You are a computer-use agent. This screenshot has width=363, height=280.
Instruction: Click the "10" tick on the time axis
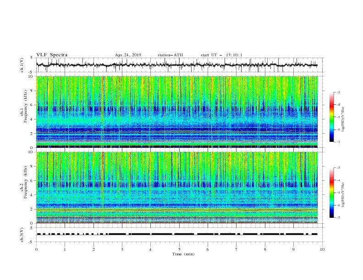pyautogui.click(x=322, y=249)
